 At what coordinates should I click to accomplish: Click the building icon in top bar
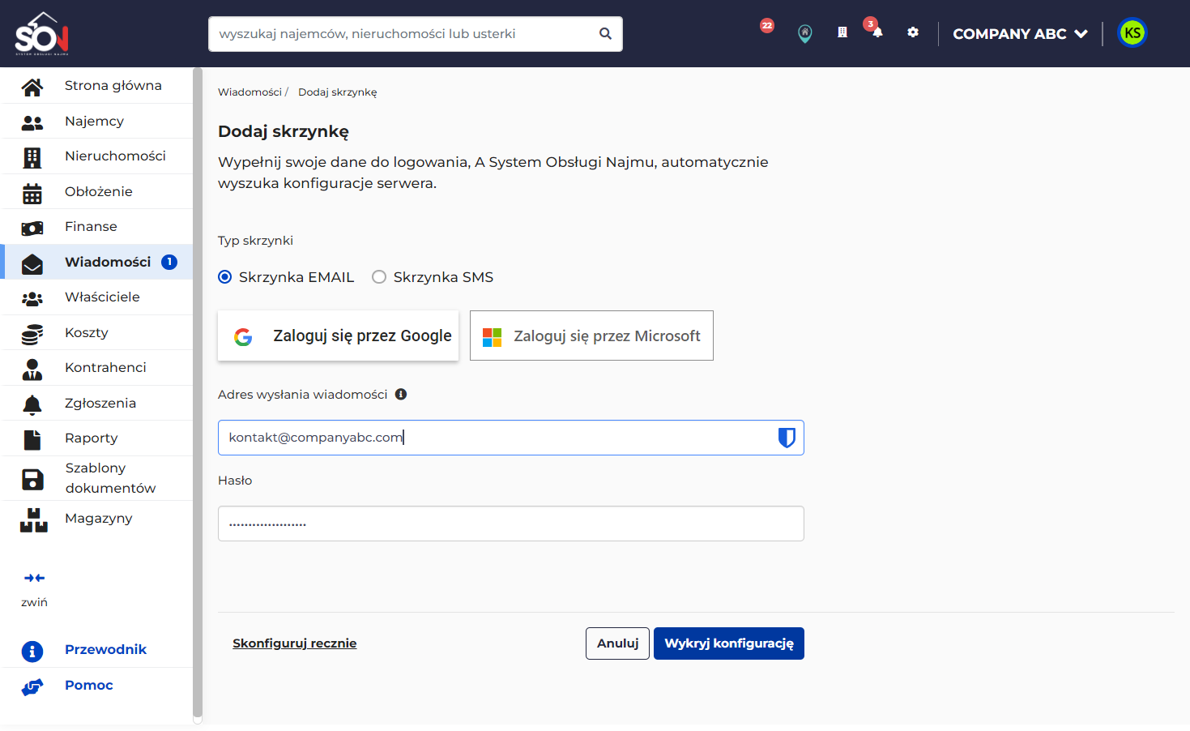842,32
